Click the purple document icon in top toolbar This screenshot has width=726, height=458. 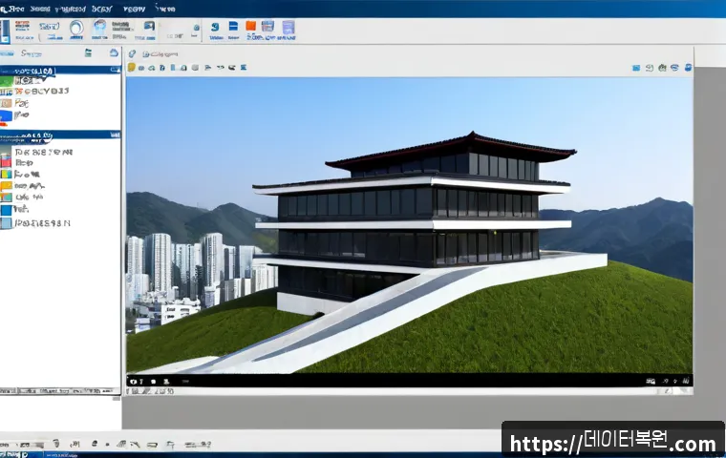[x=288, y=28]
